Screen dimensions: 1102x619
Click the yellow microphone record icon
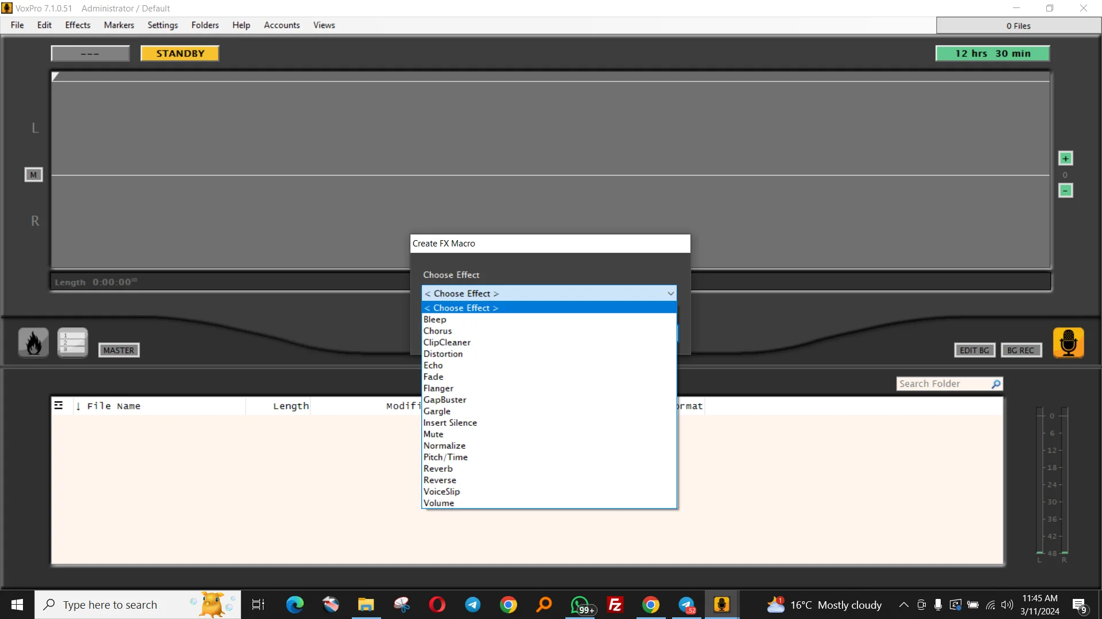point(1068,343)
